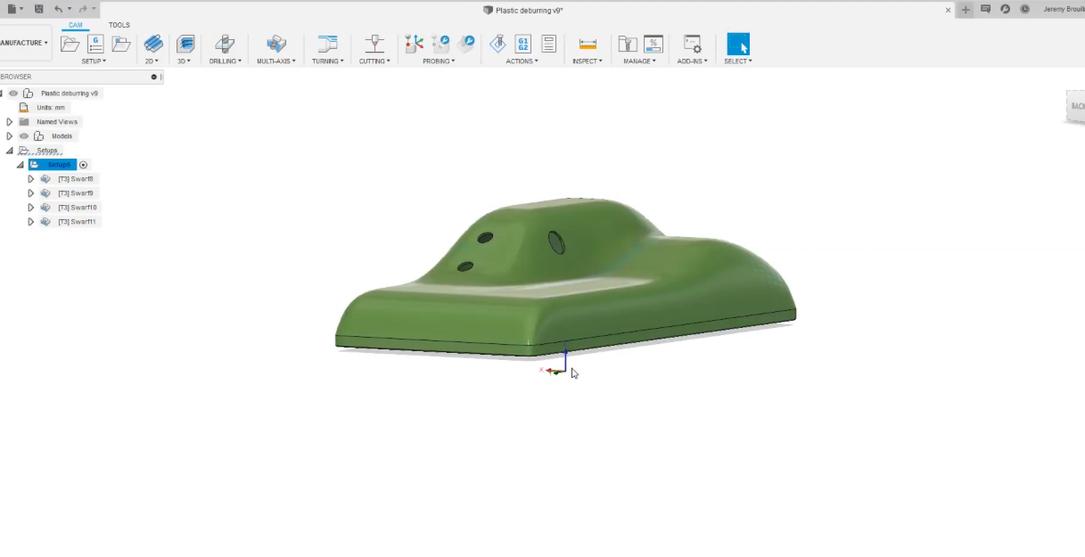Screen dimensions: 1085x557
Task: Click the Units: mm entry
Action: click(x=51, y=108)
